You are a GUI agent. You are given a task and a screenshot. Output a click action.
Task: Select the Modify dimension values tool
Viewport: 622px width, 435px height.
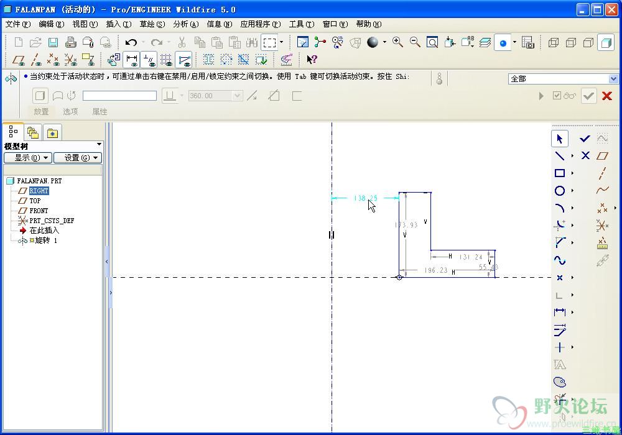559,329
